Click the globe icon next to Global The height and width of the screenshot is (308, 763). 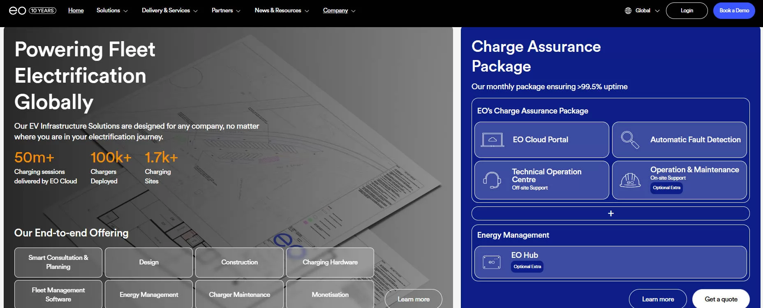(x=628, y=11)
